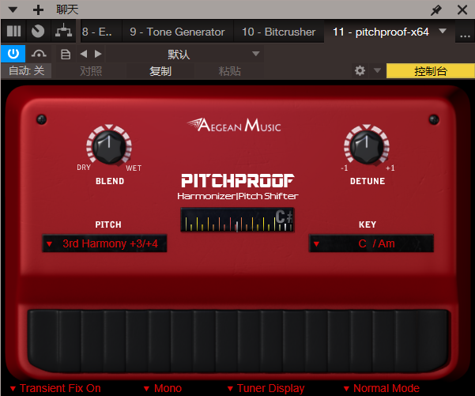Go to next preset arrow

98,54
